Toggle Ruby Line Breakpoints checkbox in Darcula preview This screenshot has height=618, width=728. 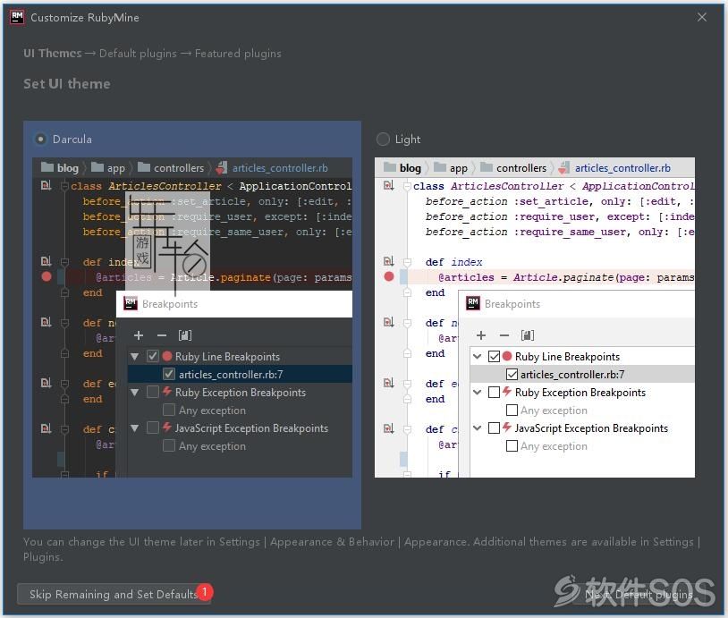tap(153, 356)
